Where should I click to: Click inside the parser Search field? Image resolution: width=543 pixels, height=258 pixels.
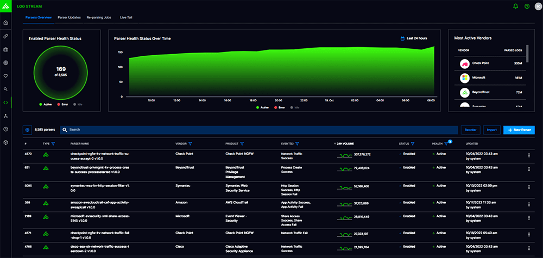(x=259, y=130)
